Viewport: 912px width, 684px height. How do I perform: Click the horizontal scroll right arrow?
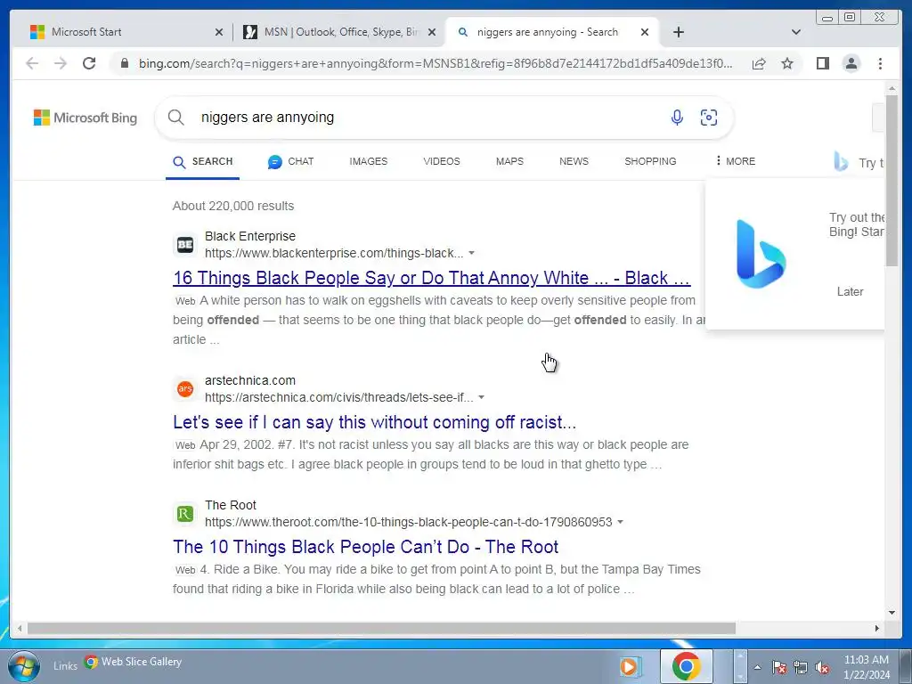(x=877, y=628)
